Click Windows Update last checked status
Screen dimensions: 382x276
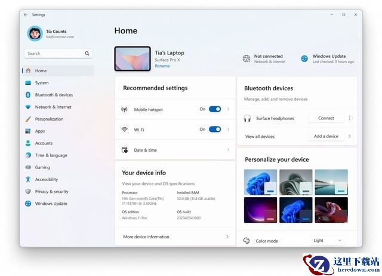[x=327, y=59]
